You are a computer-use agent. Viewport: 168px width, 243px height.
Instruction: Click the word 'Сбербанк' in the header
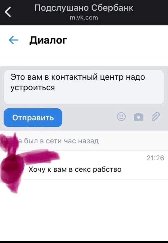pyautogui.click(x=112, y=8)
